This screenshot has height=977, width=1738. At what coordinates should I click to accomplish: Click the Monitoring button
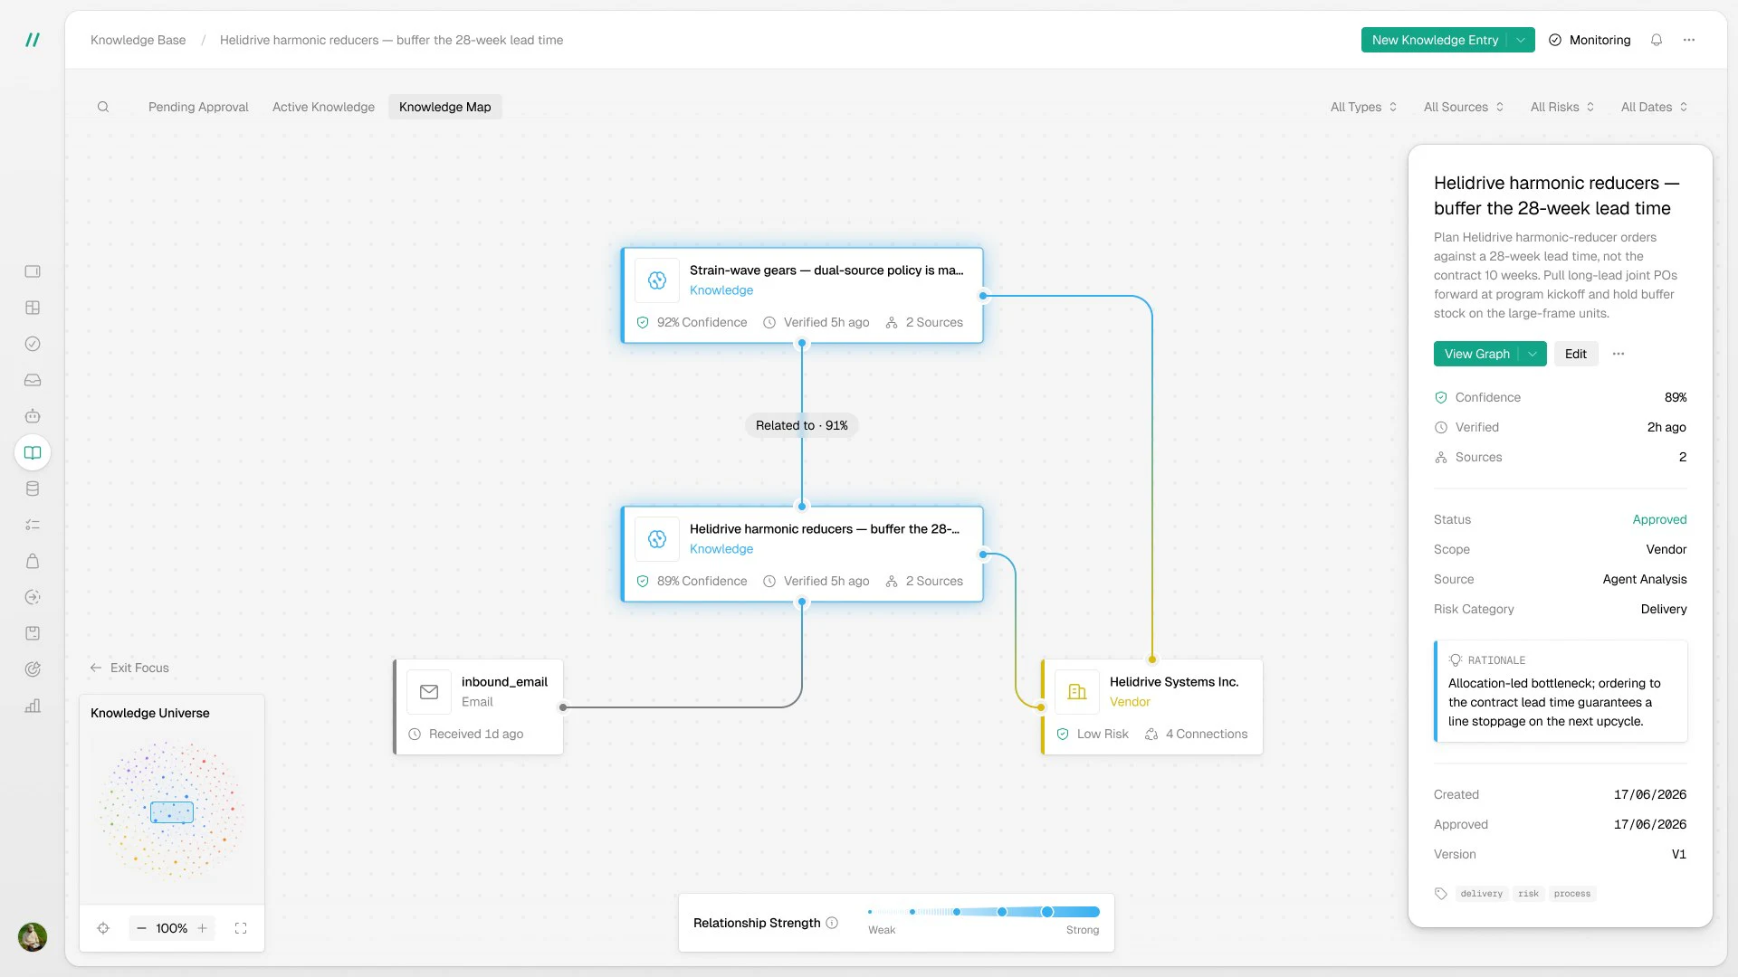[1590, 40]
